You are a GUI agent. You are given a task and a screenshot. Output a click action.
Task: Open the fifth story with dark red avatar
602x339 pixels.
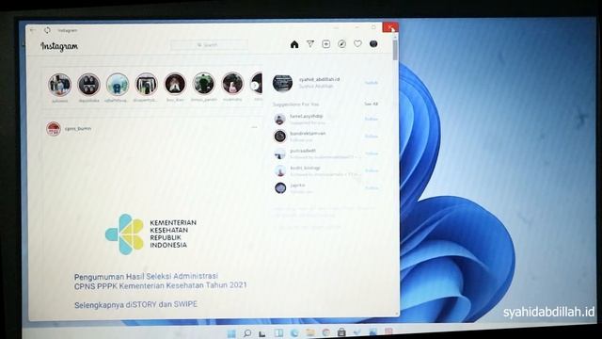click(x=175, y=84)
